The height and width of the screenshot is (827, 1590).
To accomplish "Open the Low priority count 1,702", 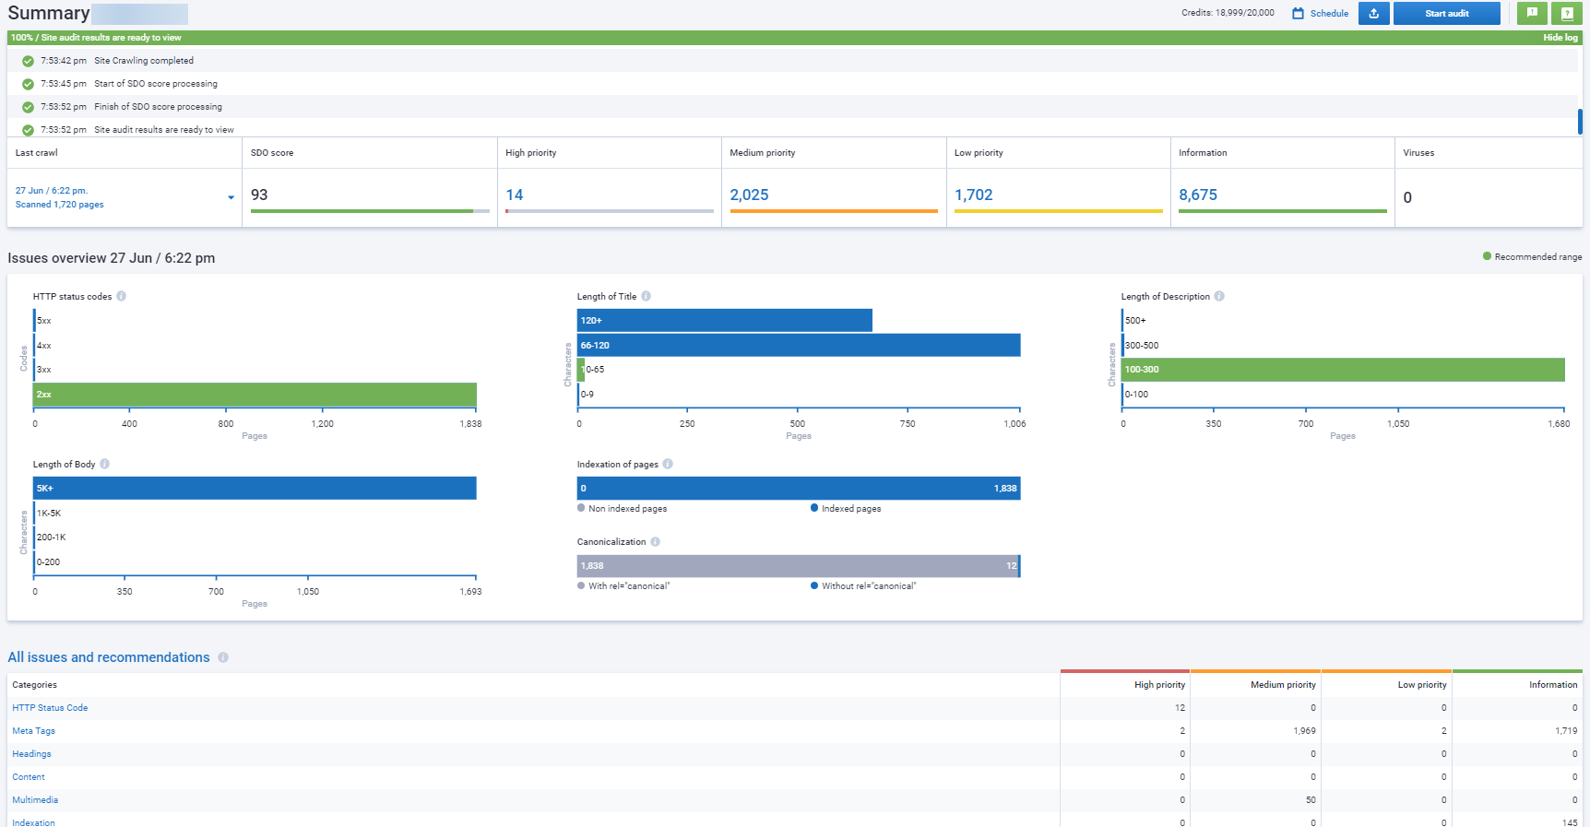I will pos(974,195).
